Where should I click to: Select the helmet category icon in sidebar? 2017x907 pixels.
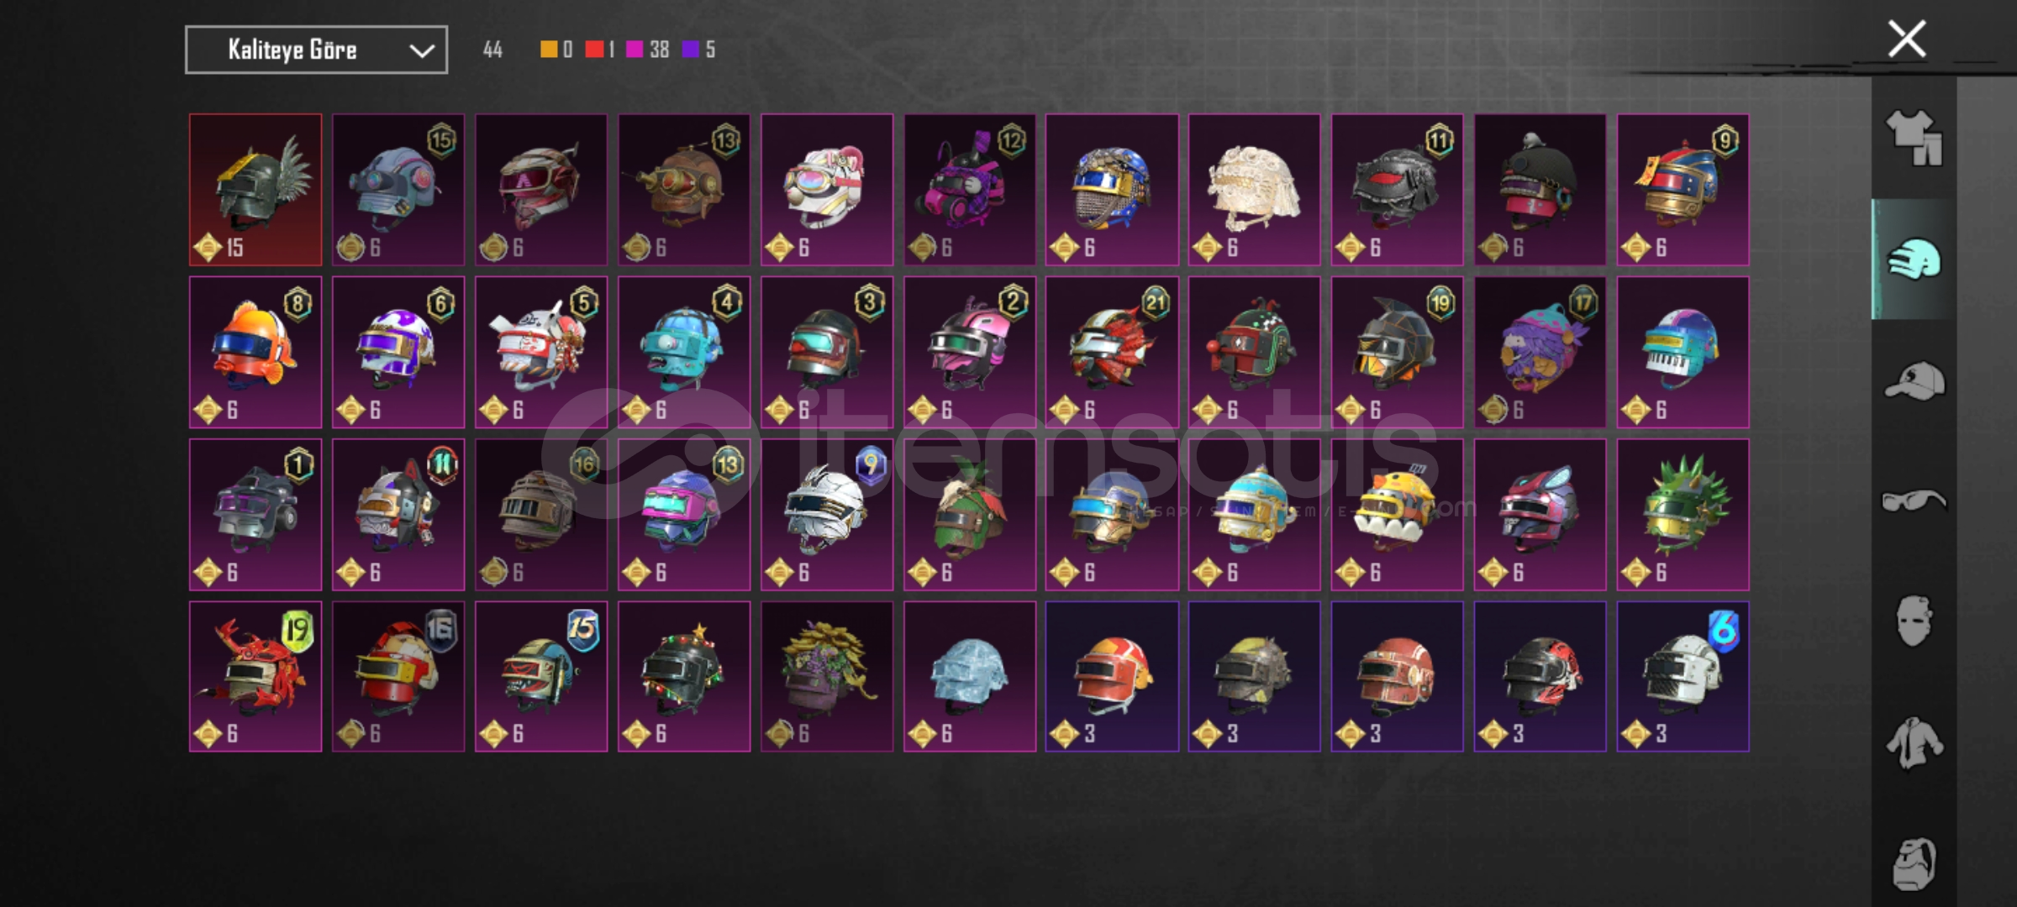[x=1914, y=259]
